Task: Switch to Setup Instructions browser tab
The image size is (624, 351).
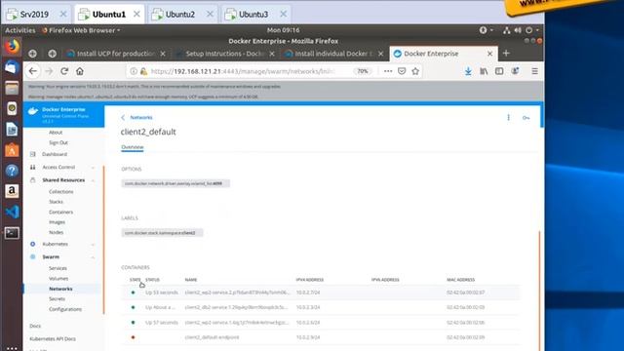Action: coord(225,54)
